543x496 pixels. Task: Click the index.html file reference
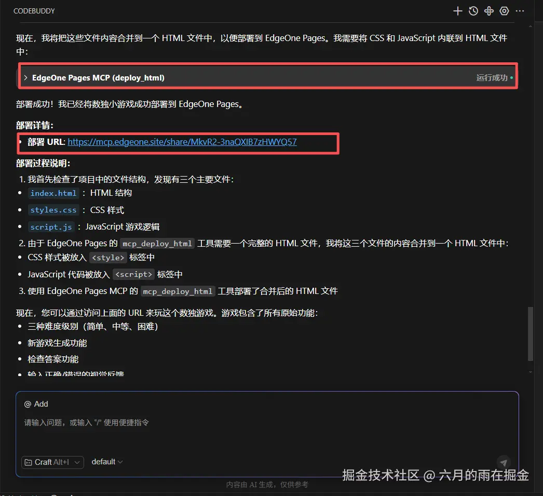pyautogui.click(x=53, y=193)
